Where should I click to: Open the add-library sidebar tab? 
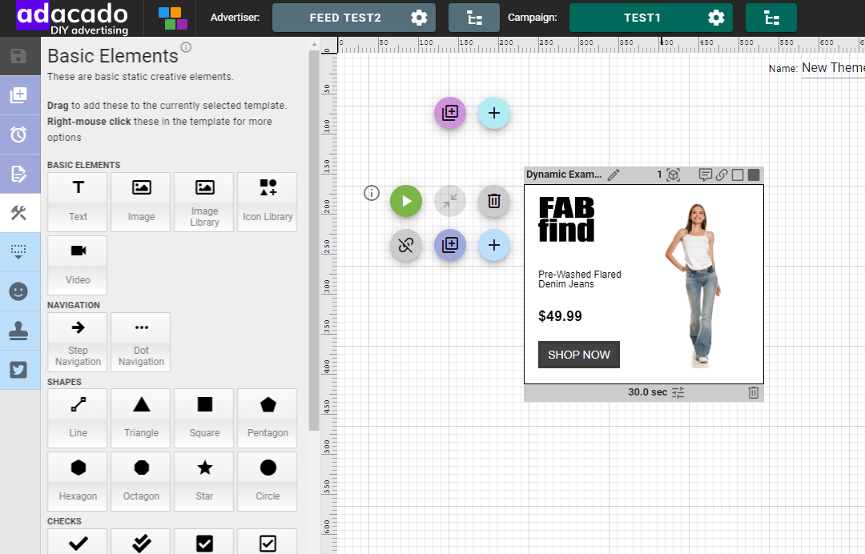pyautogui.click(x=18, y=95)
